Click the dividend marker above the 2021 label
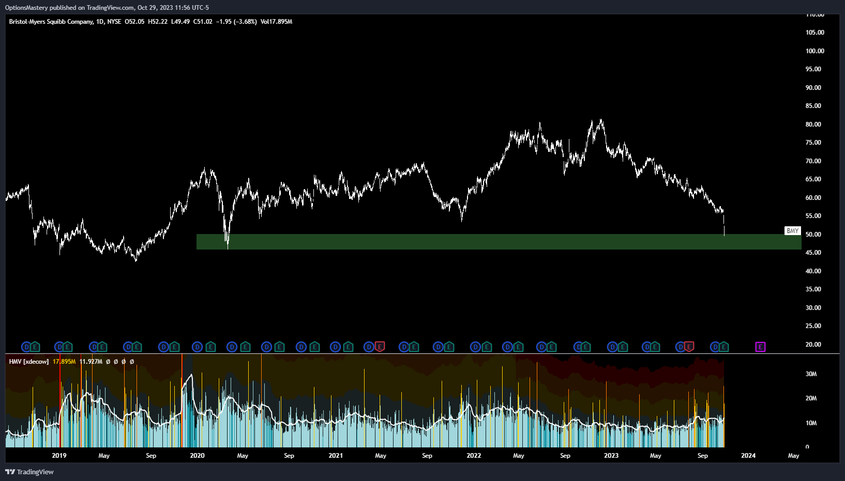Screen dimensions: 845x481 [x=335, y=347]
